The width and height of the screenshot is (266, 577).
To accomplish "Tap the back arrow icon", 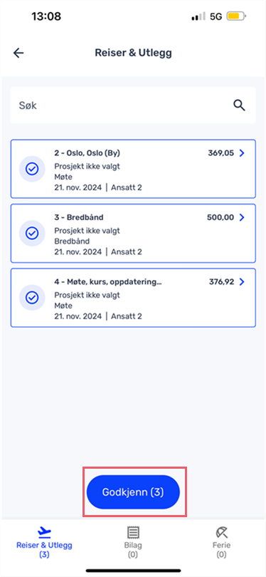I will 18,53.
